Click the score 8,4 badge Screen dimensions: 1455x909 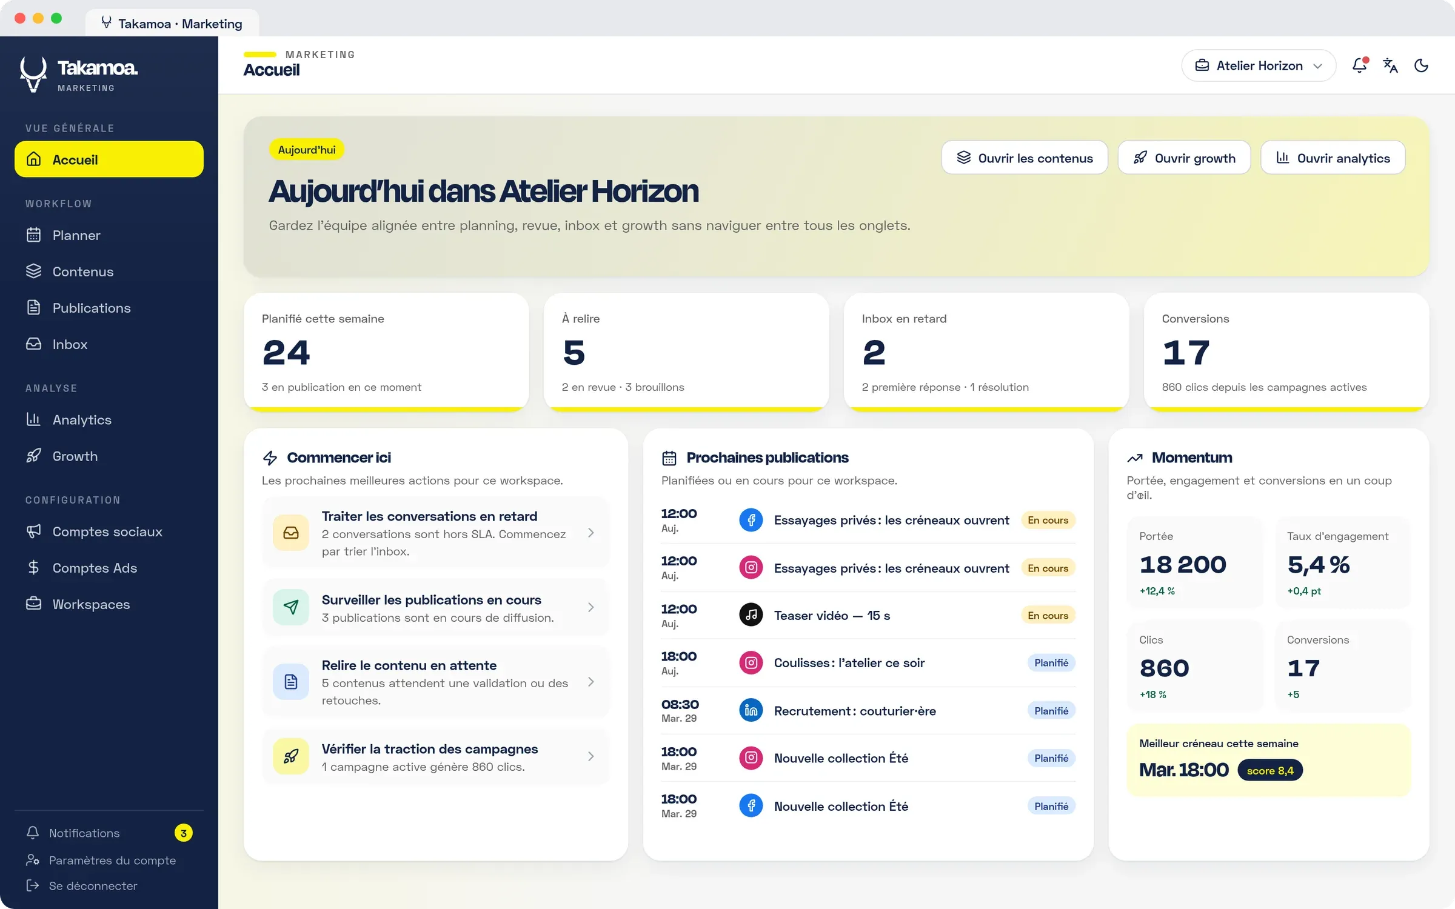(1270, 770)
